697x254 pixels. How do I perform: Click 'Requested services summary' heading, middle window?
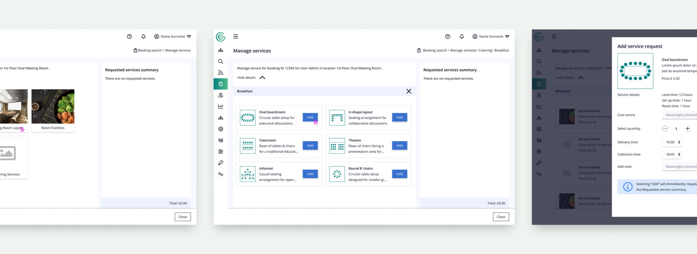coord(450,70)
